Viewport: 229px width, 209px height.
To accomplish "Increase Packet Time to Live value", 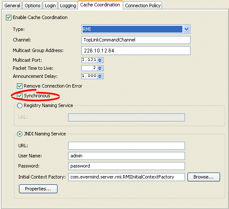I will point(100,67).
